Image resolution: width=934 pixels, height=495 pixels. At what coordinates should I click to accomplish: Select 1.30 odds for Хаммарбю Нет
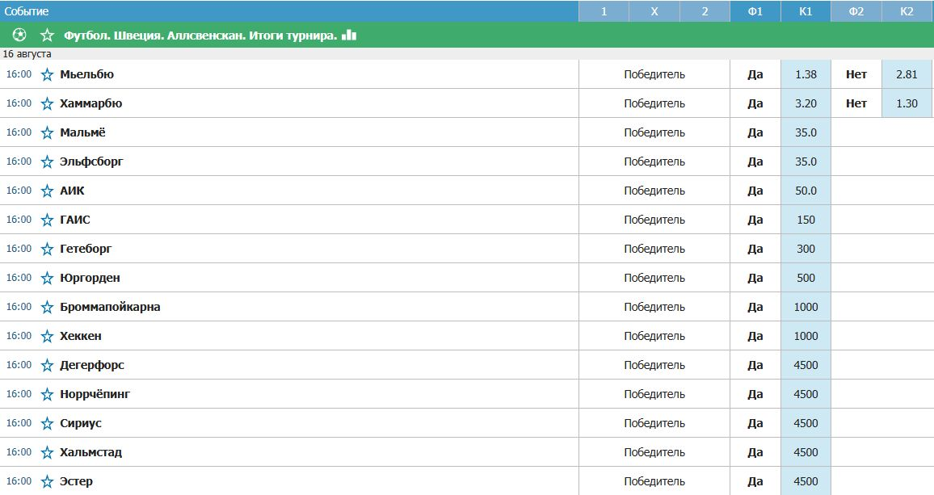[907, 103]
